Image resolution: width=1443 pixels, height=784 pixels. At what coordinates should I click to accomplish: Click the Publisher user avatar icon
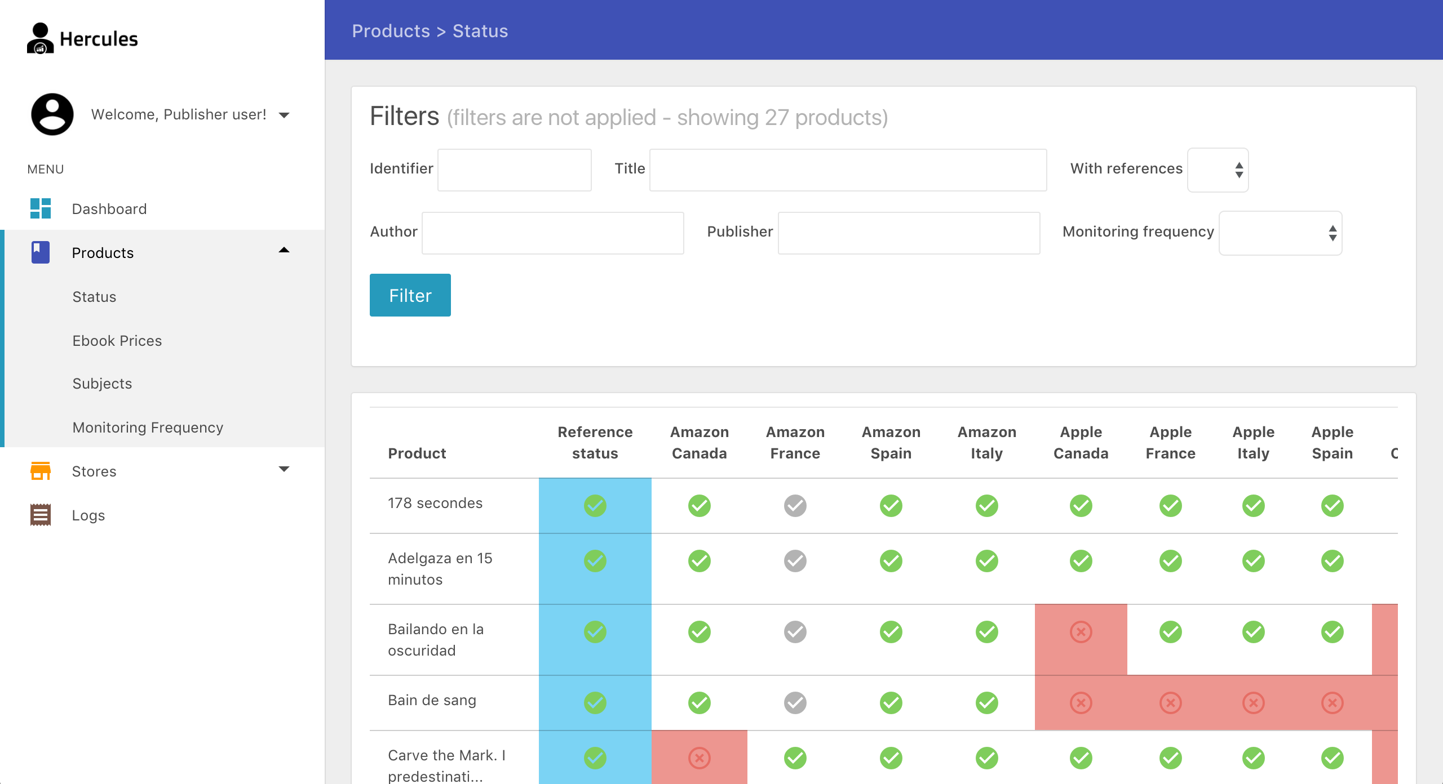tap(52, 114)
